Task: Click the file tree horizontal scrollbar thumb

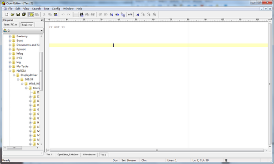Action: click(x=15, y=148)
